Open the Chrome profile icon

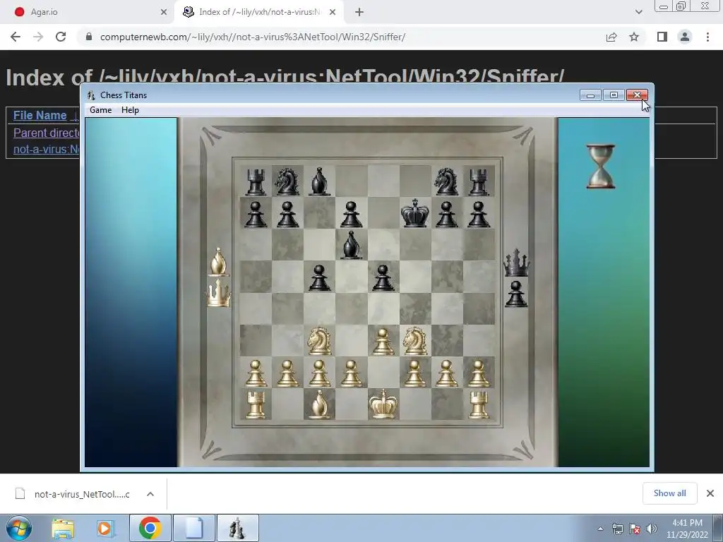[x=685, y=37]
